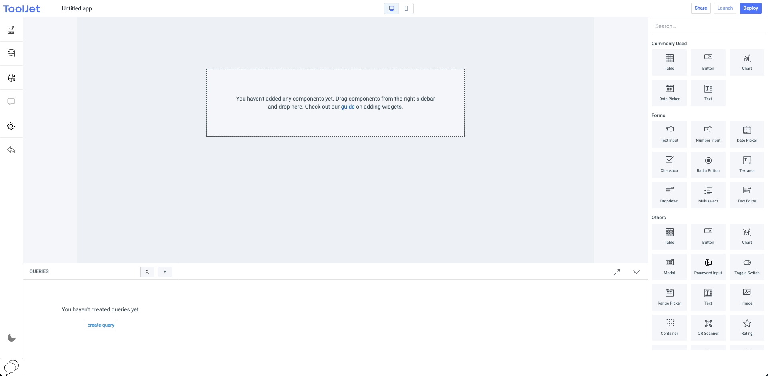Open the data sources database icon
This screenshot has height=376, width=768.
point(11,53)
